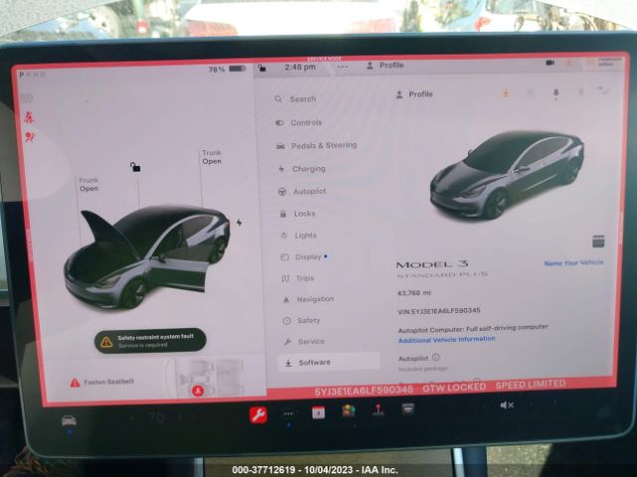This screenshot has height=477, width=637.
Task: Tap the 2:48 pm clock
Action: tap(301, 68)
